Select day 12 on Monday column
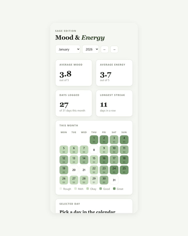 64,160
